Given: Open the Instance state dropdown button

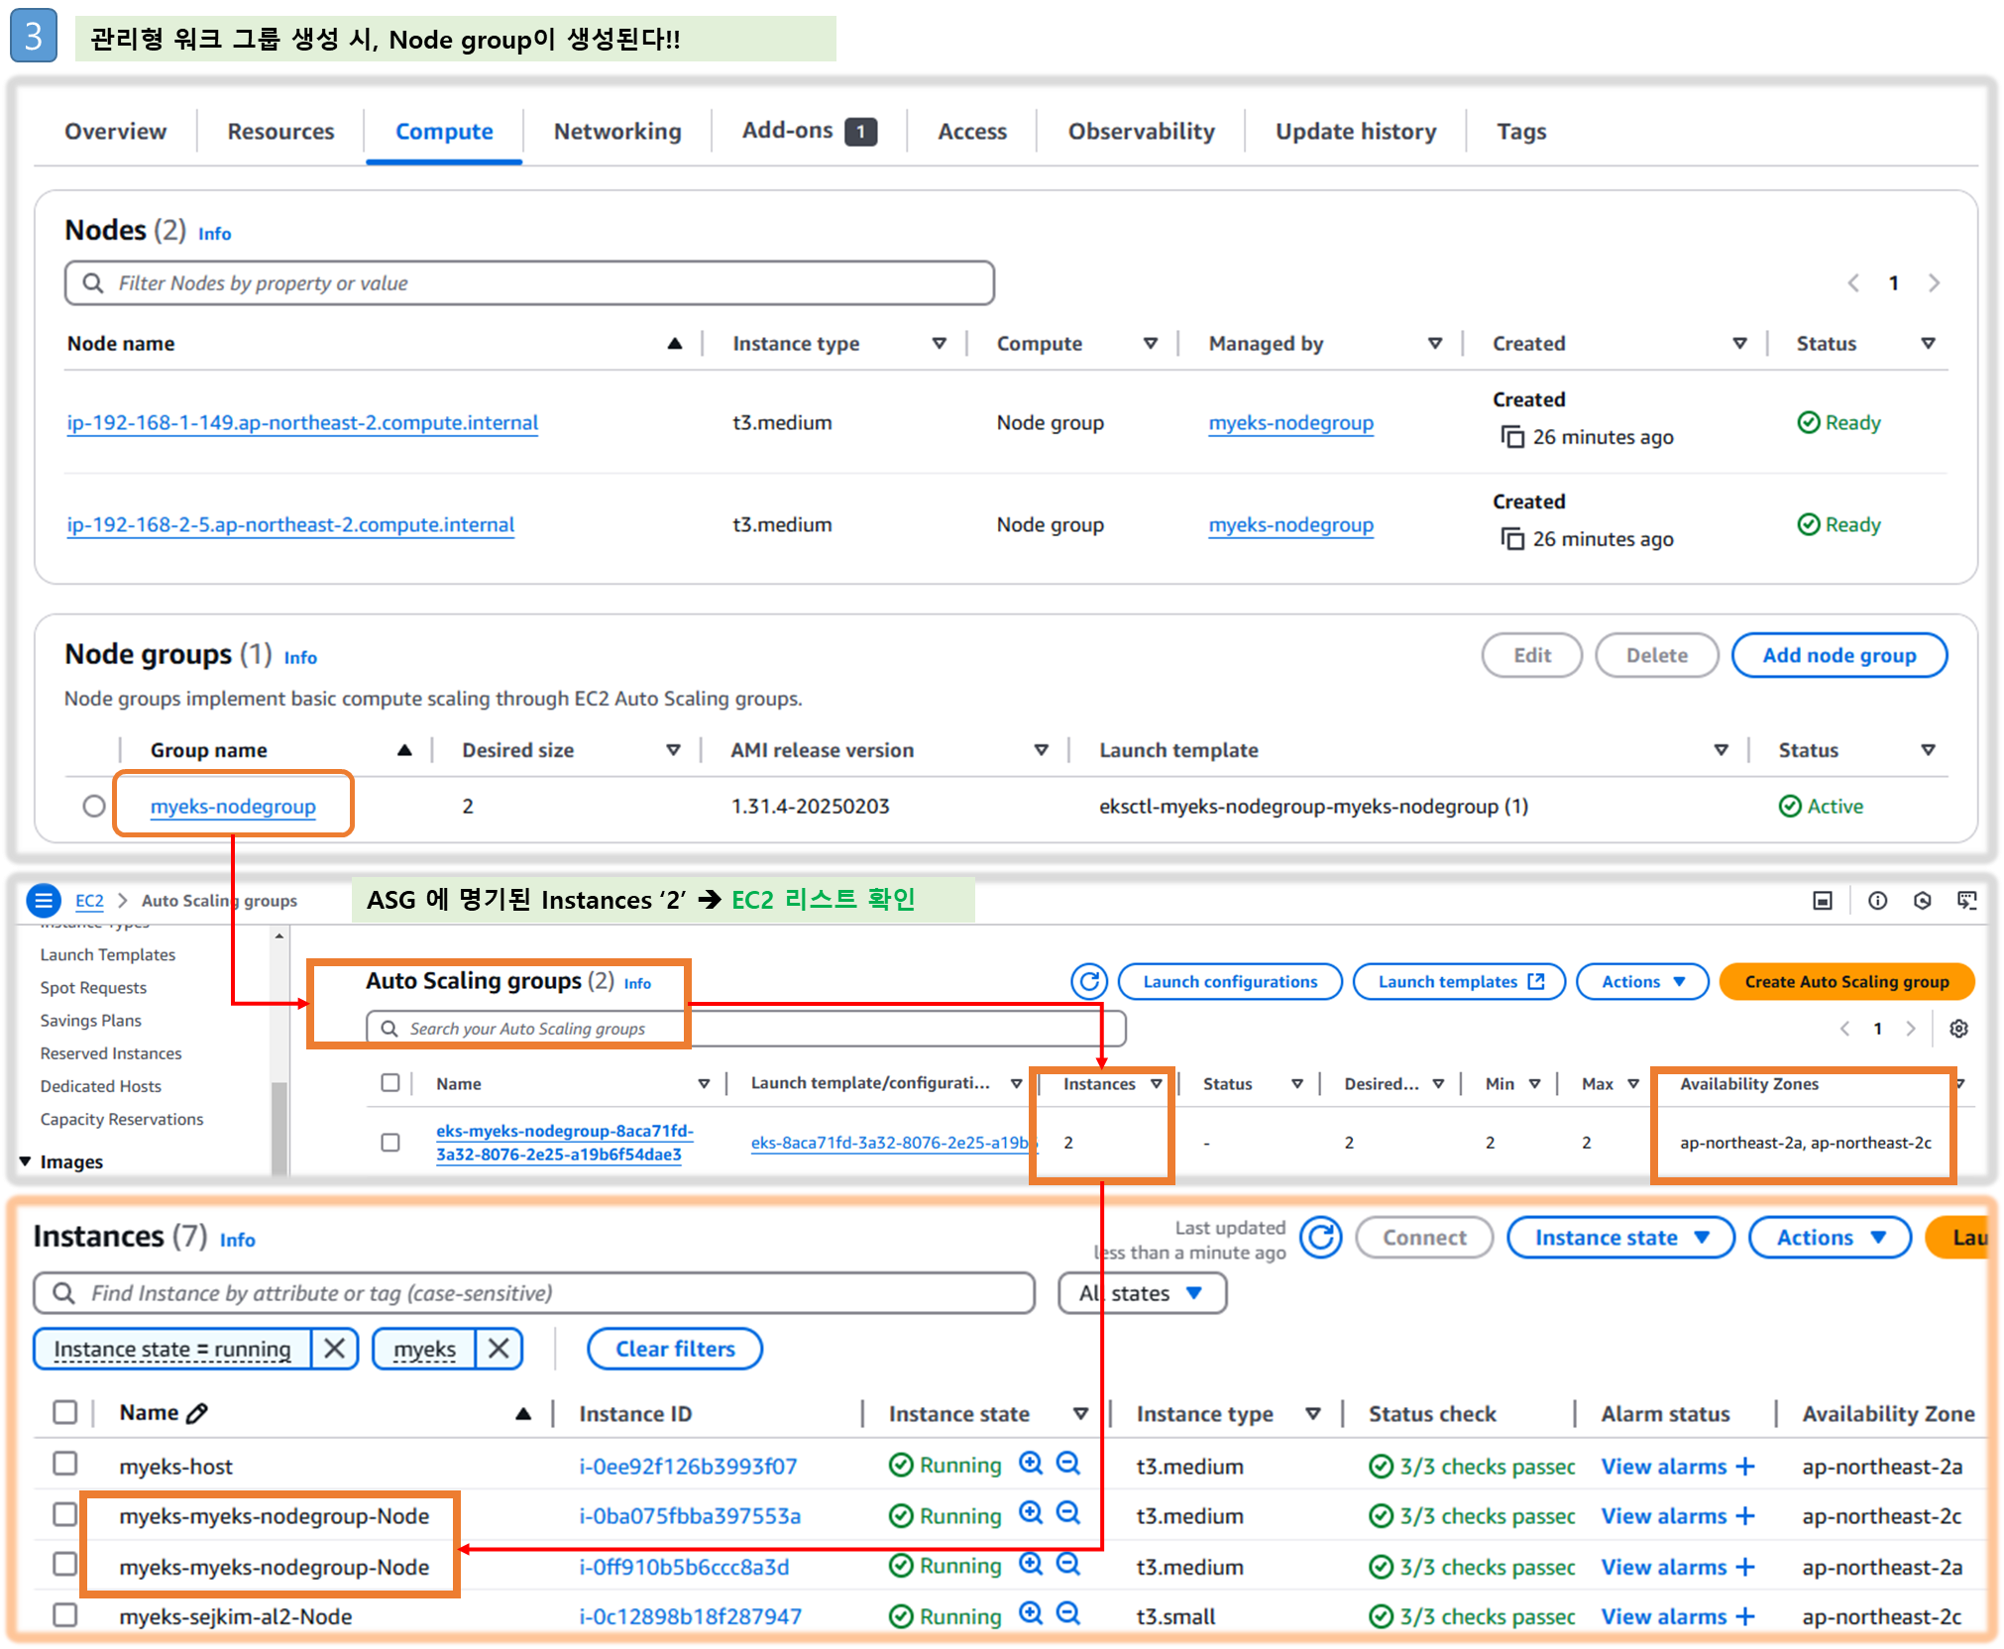Looking at the screenshot, I should pyautogui.click(x=1620, y=1237).
